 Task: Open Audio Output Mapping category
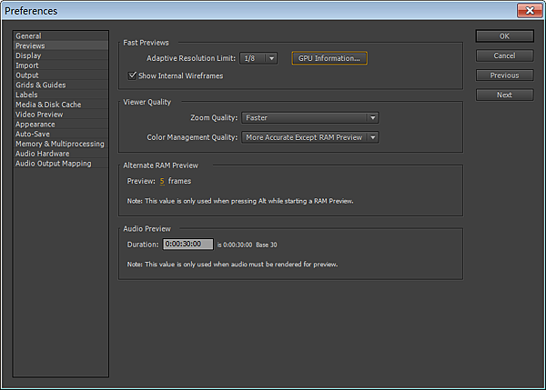click(61, 163)
